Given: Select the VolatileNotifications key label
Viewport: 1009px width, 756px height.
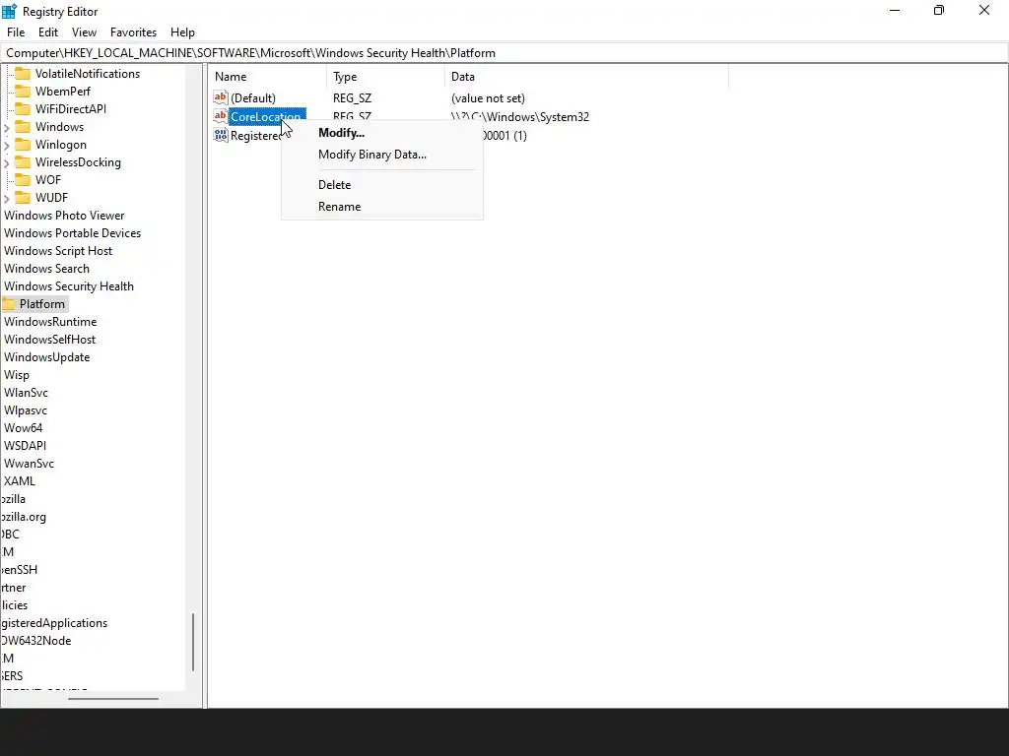Looking at the screenshot, I should tap(88, 73).
